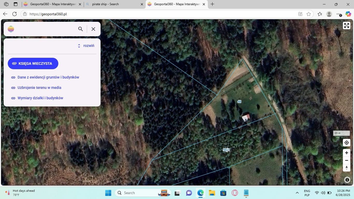Add this page to favorites star
This screenshot has width=354, height=199.
point(309,14)
